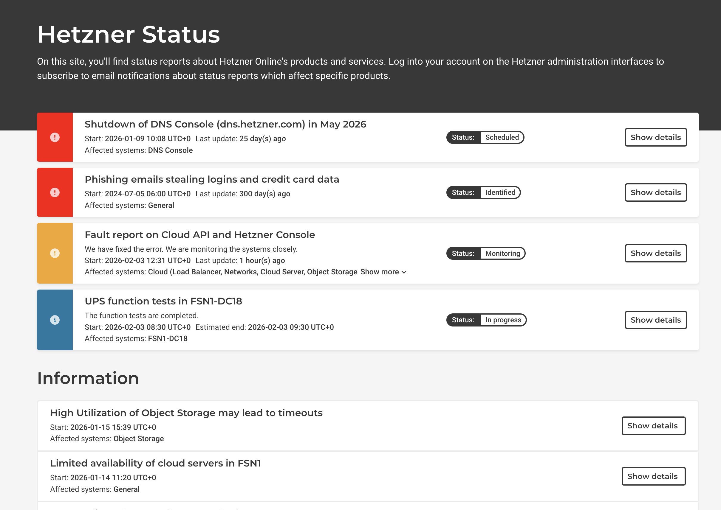Viewport: 721px width, 510px height.
Task: Click the Scheduled status badge
Action: click(502, 137)
